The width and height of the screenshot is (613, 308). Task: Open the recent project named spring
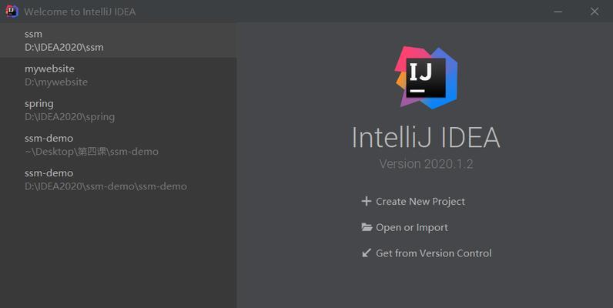click(x=118, y=110)
